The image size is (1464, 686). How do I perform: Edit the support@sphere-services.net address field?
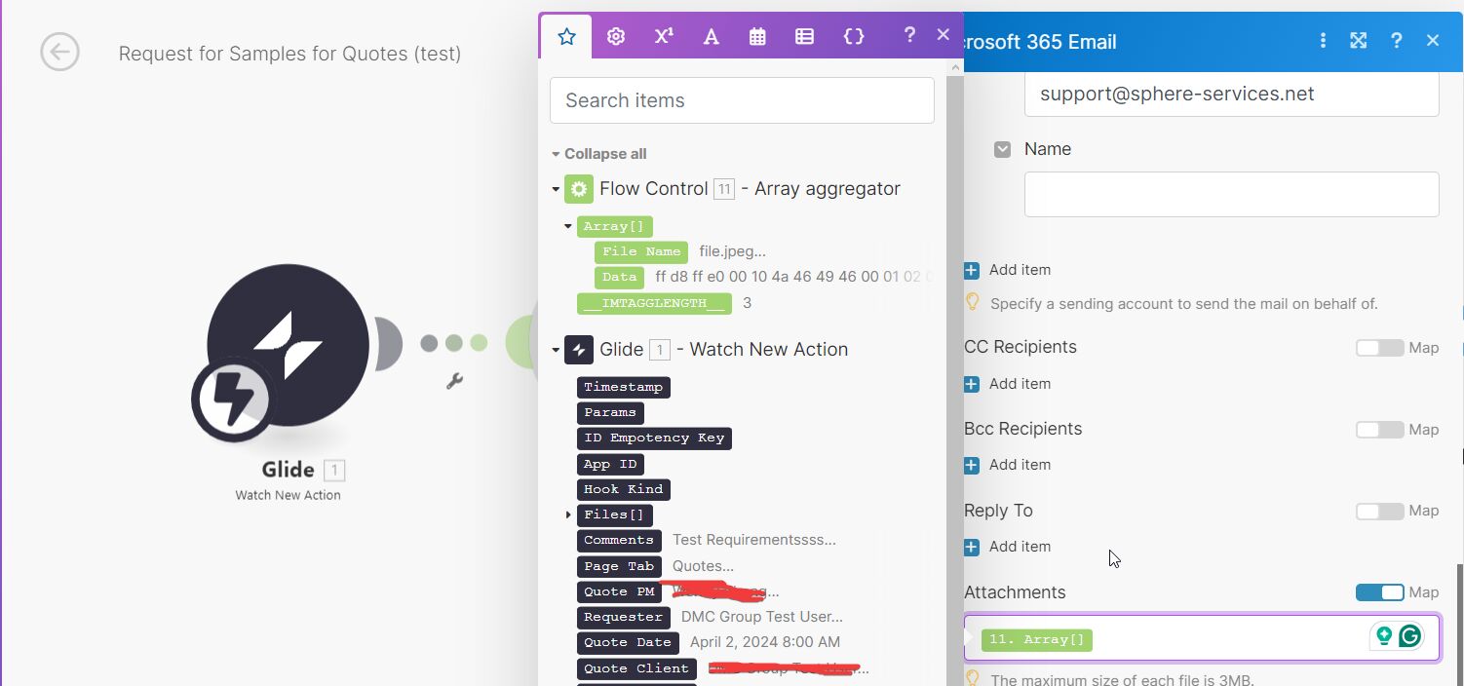1231,95
